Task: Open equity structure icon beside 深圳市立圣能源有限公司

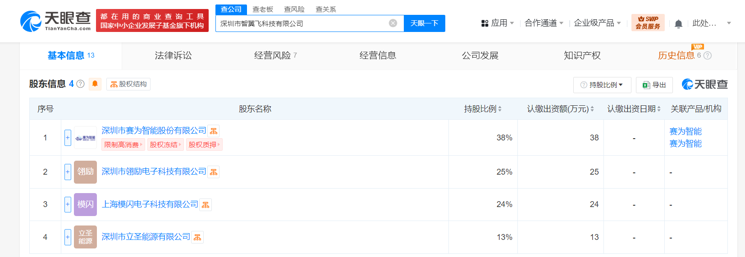Action: tap(197, 237)
